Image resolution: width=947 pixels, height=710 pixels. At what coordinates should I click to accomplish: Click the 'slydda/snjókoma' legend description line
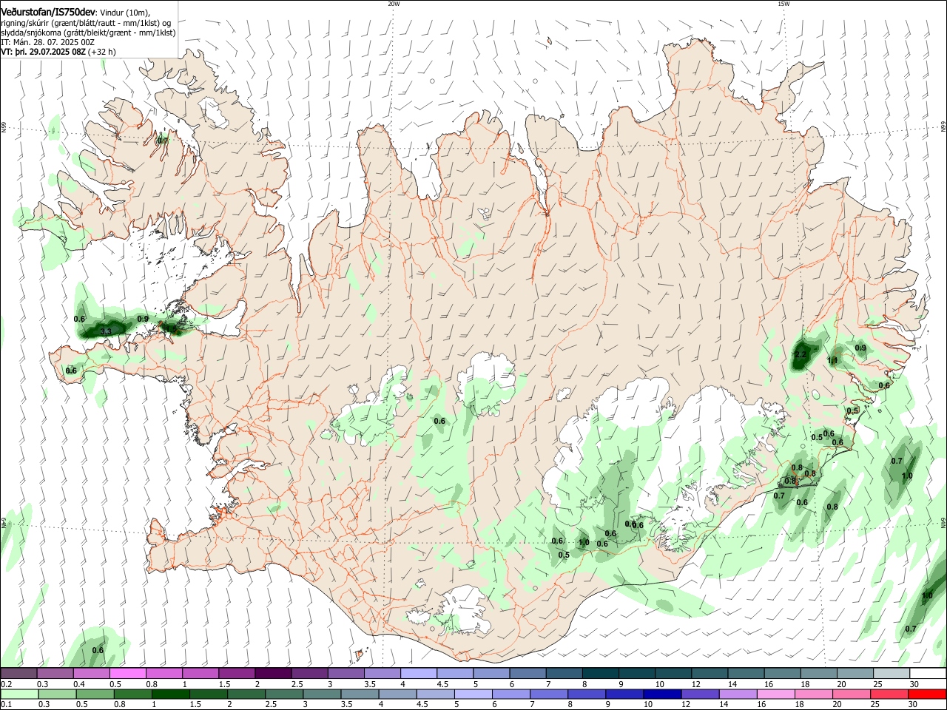[x=88, y=33]
